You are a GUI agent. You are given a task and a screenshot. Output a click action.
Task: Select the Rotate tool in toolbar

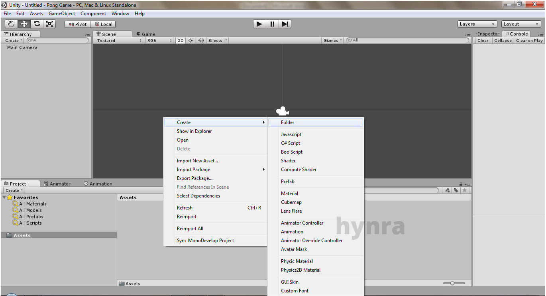pos(37,24)
